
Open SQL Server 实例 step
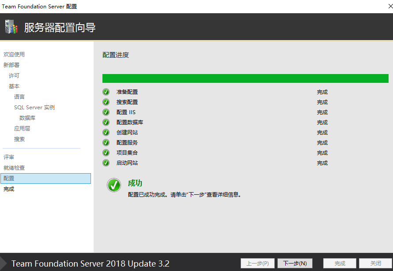34,107
